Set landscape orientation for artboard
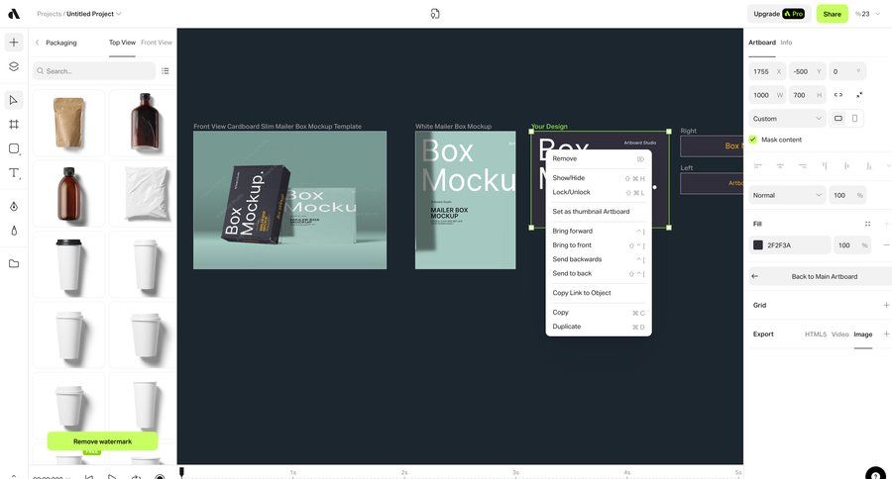The image size is (892, 479). [837, 119]
